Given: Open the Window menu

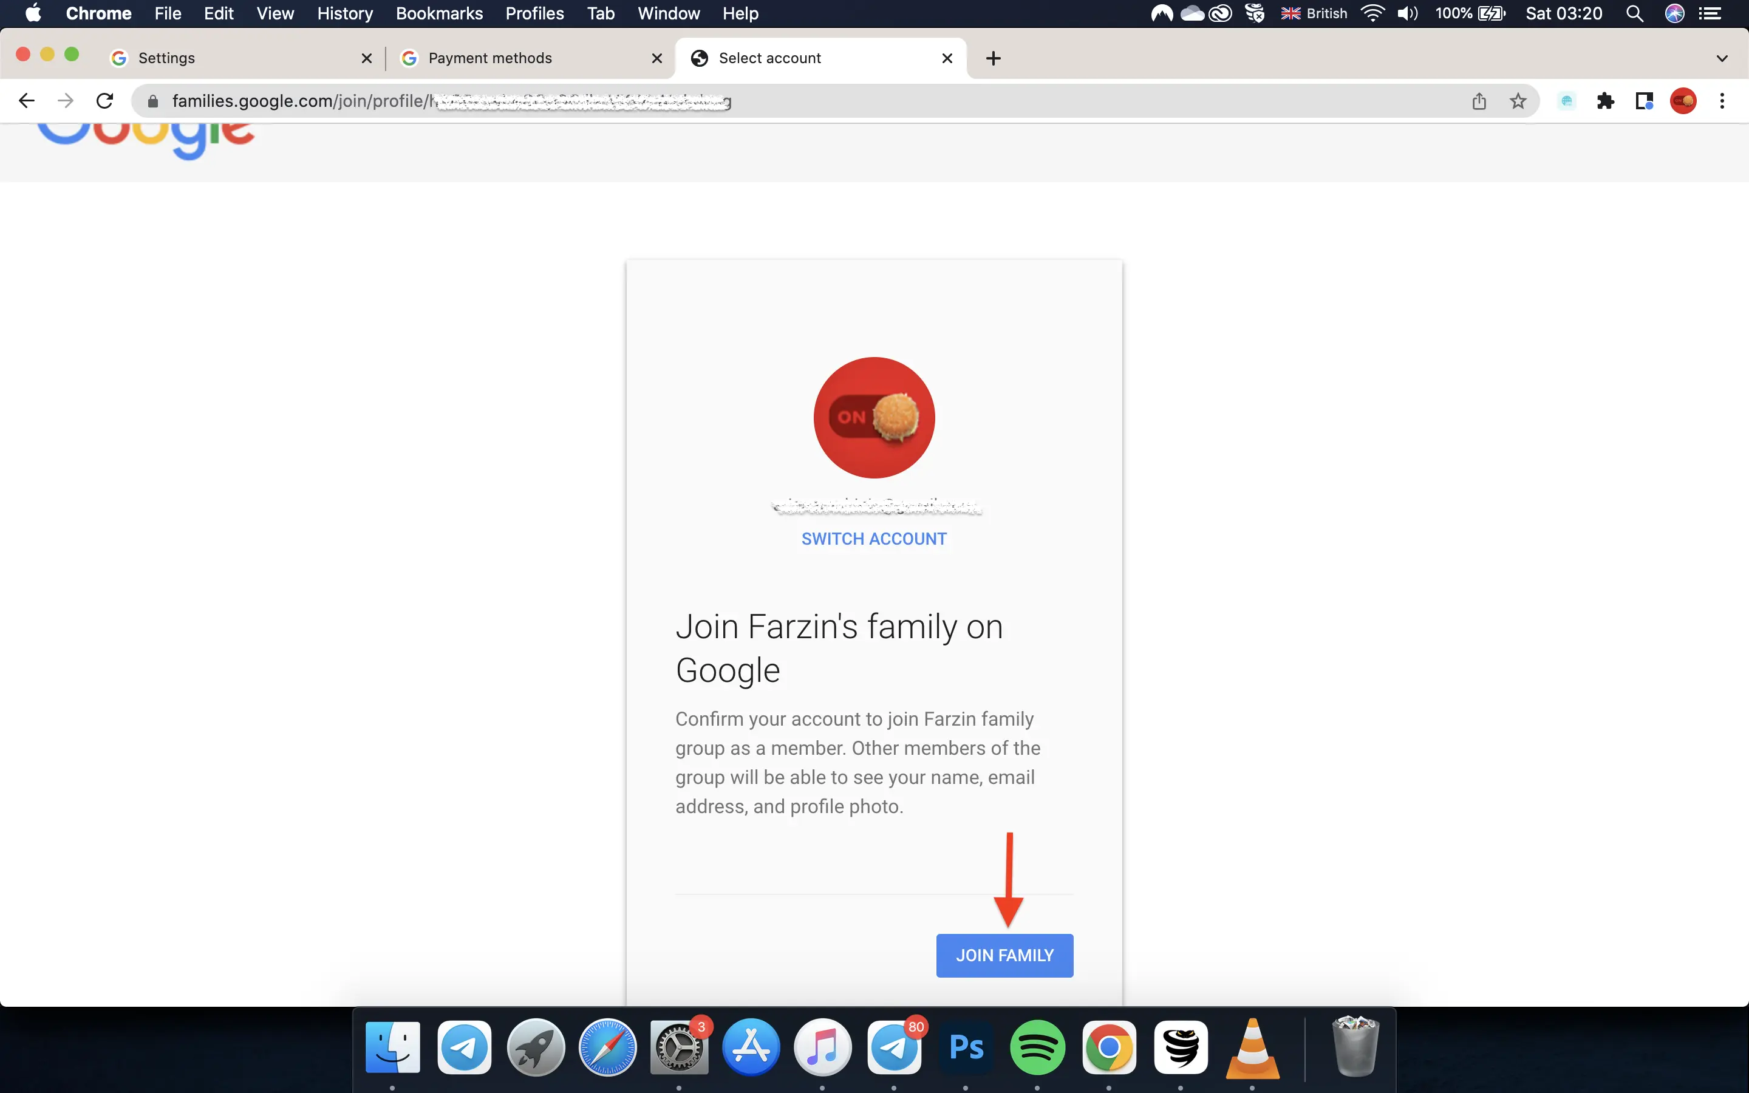Looking at the screenshot, I should 669,14.
